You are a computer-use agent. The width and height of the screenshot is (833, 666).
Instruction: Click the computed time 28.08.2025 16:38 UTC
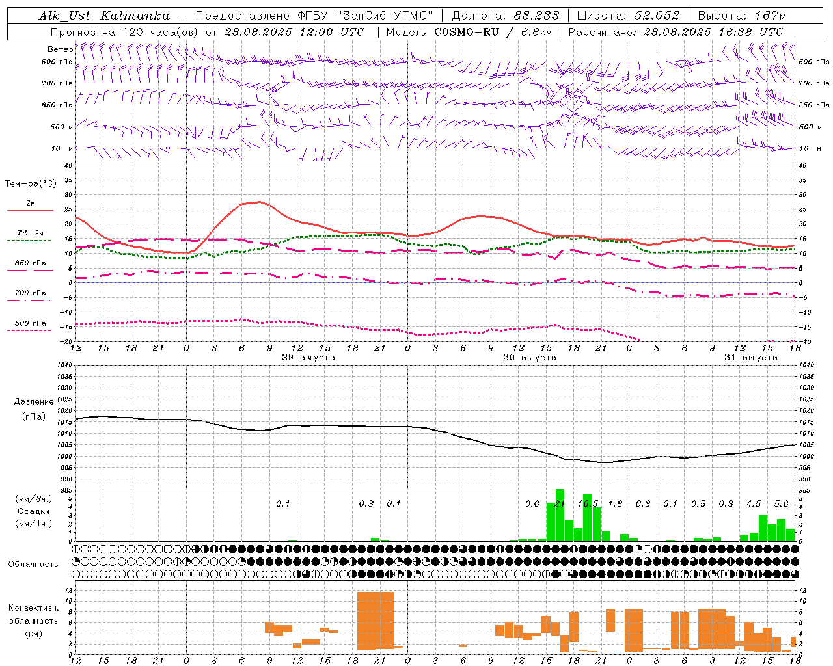coord(713,32)
